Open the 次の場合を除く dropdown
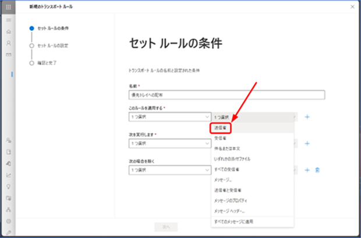 click(170, 170)
